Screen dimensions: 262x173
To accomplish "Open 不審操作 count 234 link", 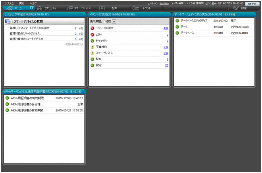I will pos(166,47).
